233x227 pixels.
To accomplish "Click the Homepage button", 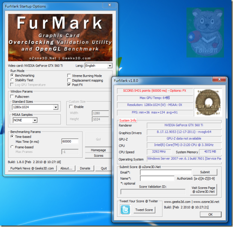I will [x=98, y=150].
